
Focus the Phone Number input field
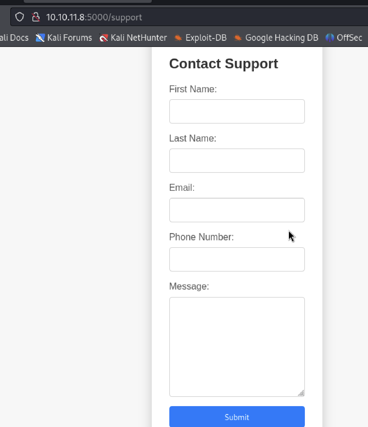[237, 259]
